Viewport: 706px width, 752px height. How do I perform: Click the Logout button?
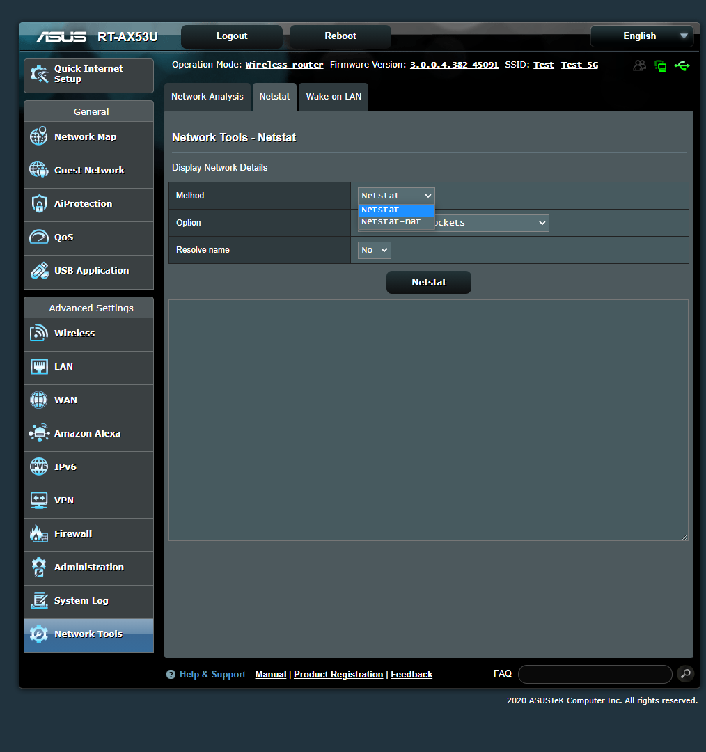click(x=232, y=36)
